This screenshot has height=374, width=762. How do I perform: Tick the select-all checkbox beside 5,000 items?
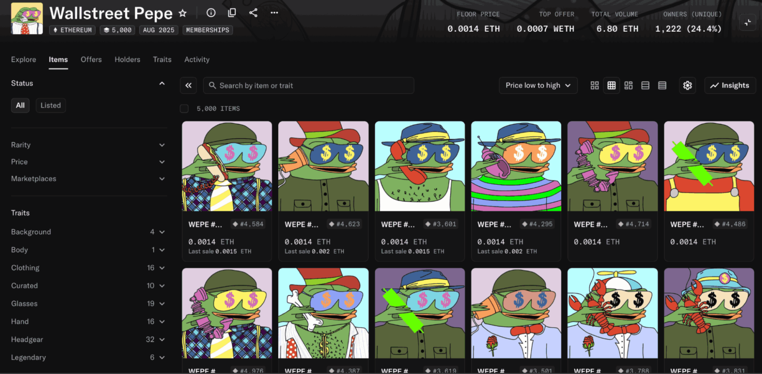click(184, 108)
